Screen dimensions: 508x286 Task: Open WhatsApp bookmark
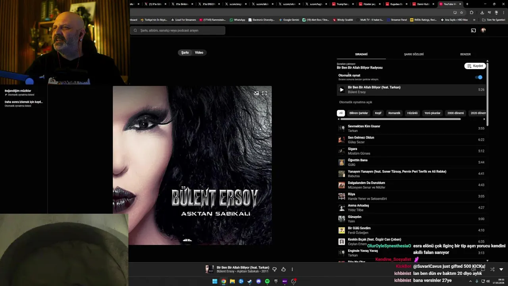[x=237, y=20]
